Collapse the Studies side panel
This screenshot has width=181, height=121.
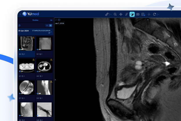pyautogui.click(x=51, y=20)
